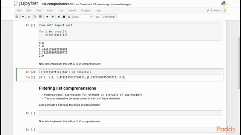Click the last empty code cell
Image resolution: width=241 pixels, height=135 pixels.
(130, 130)
